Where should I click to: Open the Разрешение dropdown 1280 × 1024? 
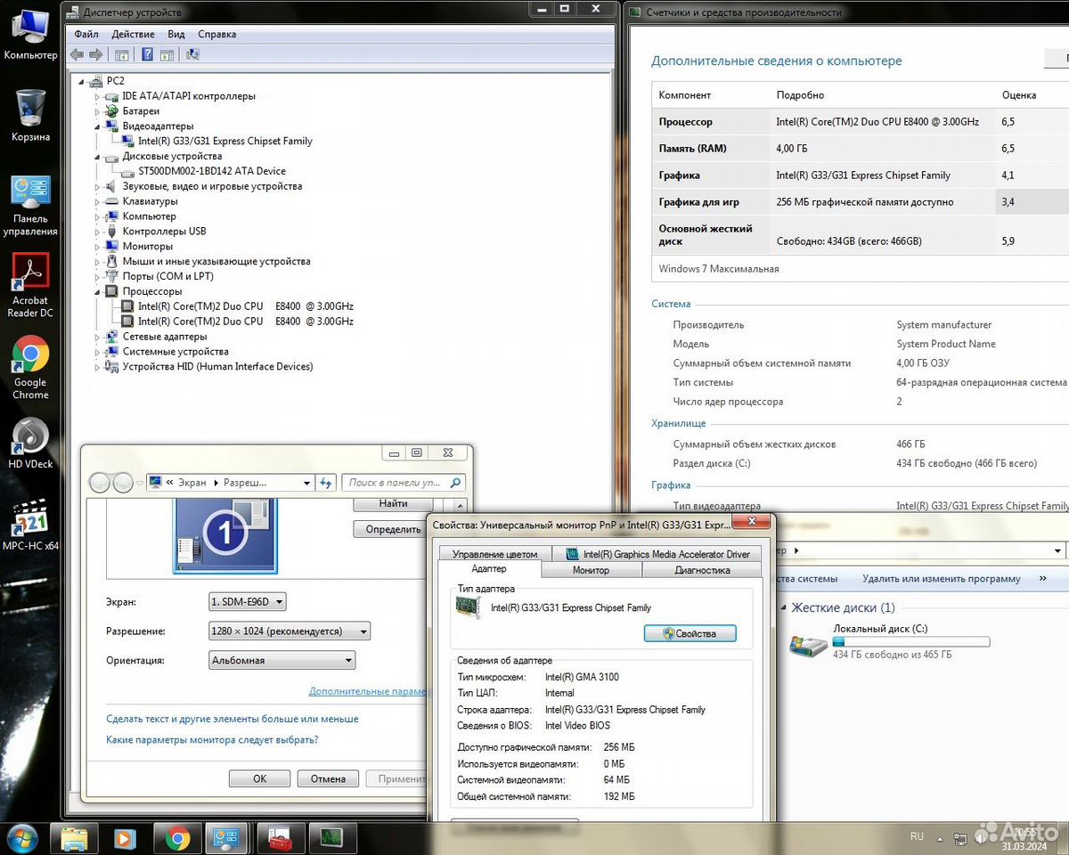(x=289, y=631)
